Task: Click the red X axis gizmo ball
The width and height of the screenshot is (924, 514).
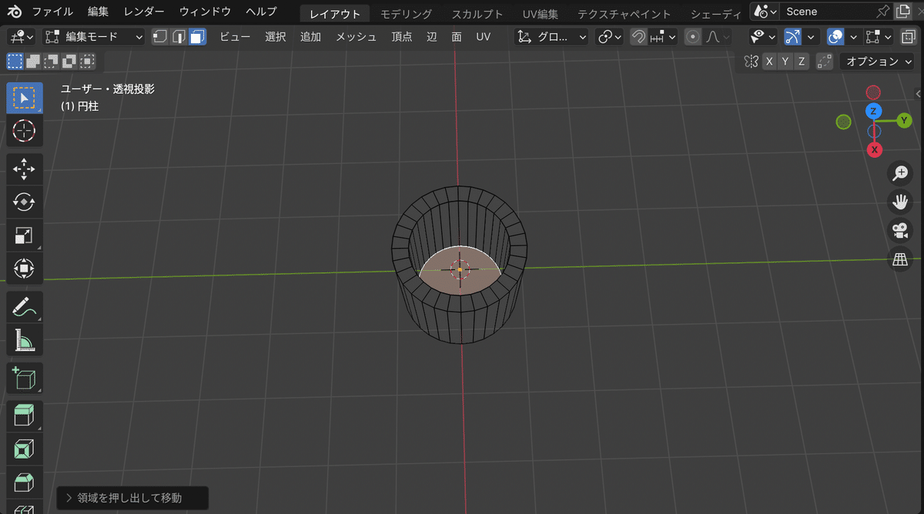Action: [874, 150]
